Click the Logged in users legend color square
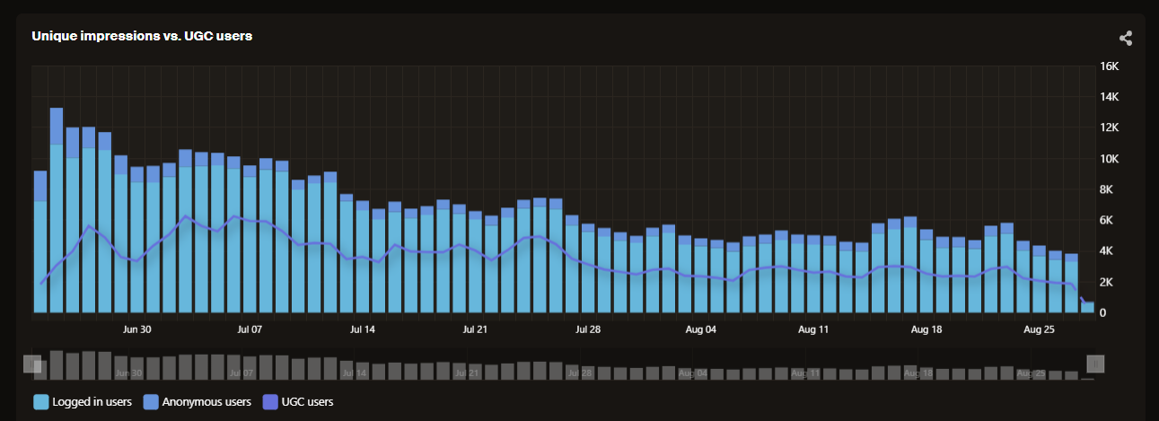The width and height of the screenshot is (1159, 421). (x=40, y=401)
